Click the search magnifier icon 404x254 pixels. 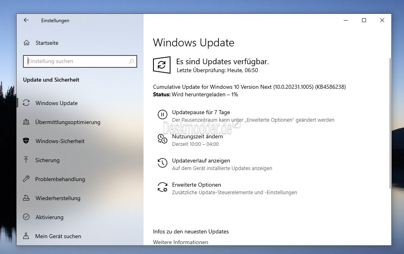pyautogui.click(x=131, y=61)
